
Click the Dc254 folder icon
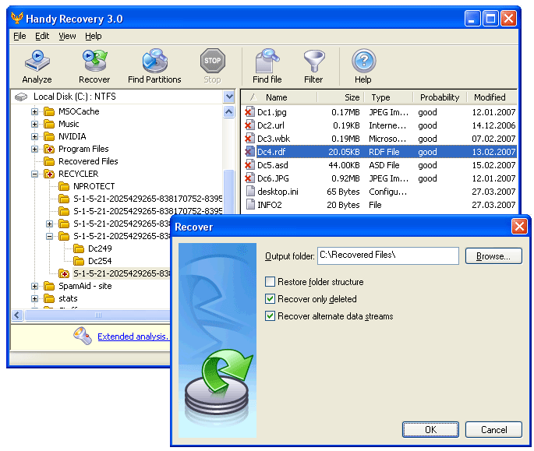pyautogui.click(x=79, y=261)
